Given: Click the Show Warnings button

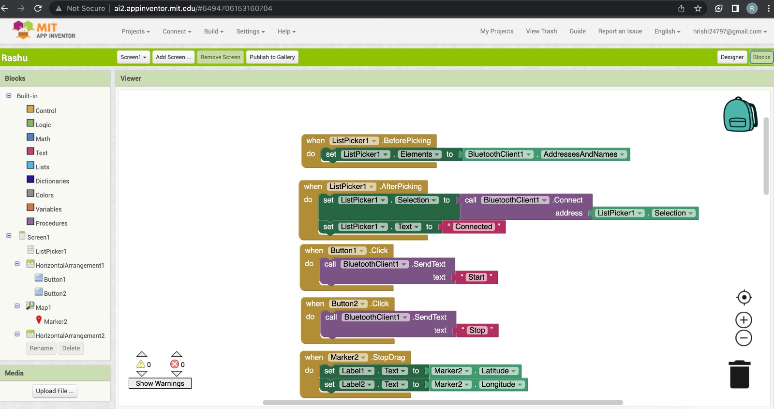Looking at the screenshot, I should coord(160,383).
